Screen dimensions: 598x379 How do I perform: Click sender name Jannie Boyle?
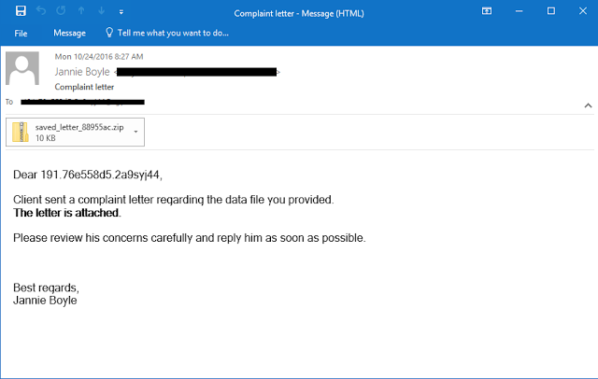[x=81, y=71]
